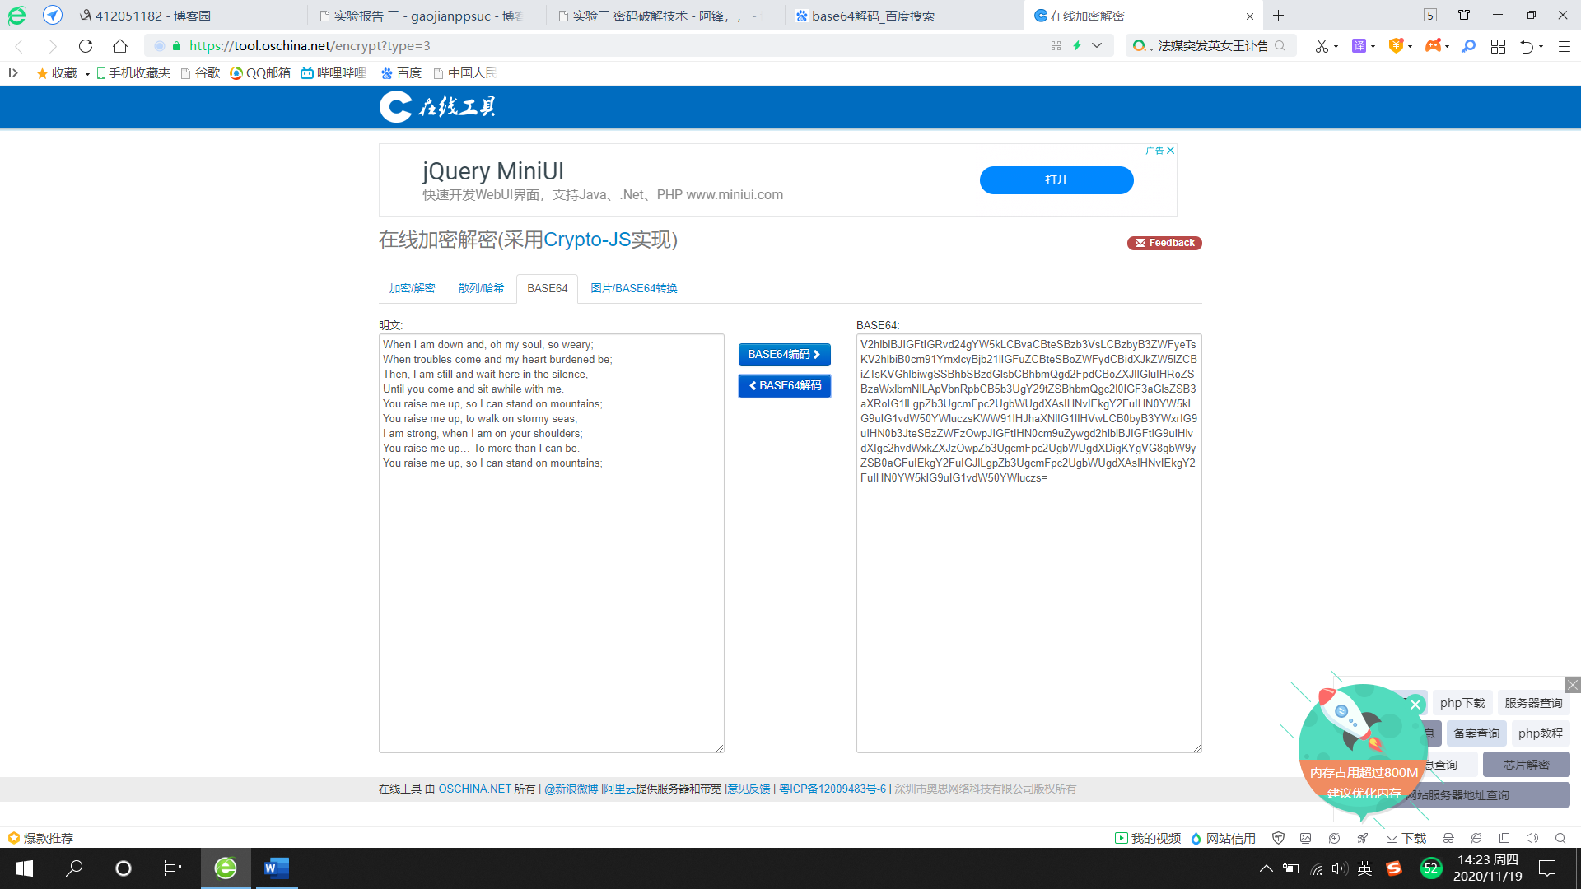
Task: Click the red Feedback button
Action: pos(1164,243)
